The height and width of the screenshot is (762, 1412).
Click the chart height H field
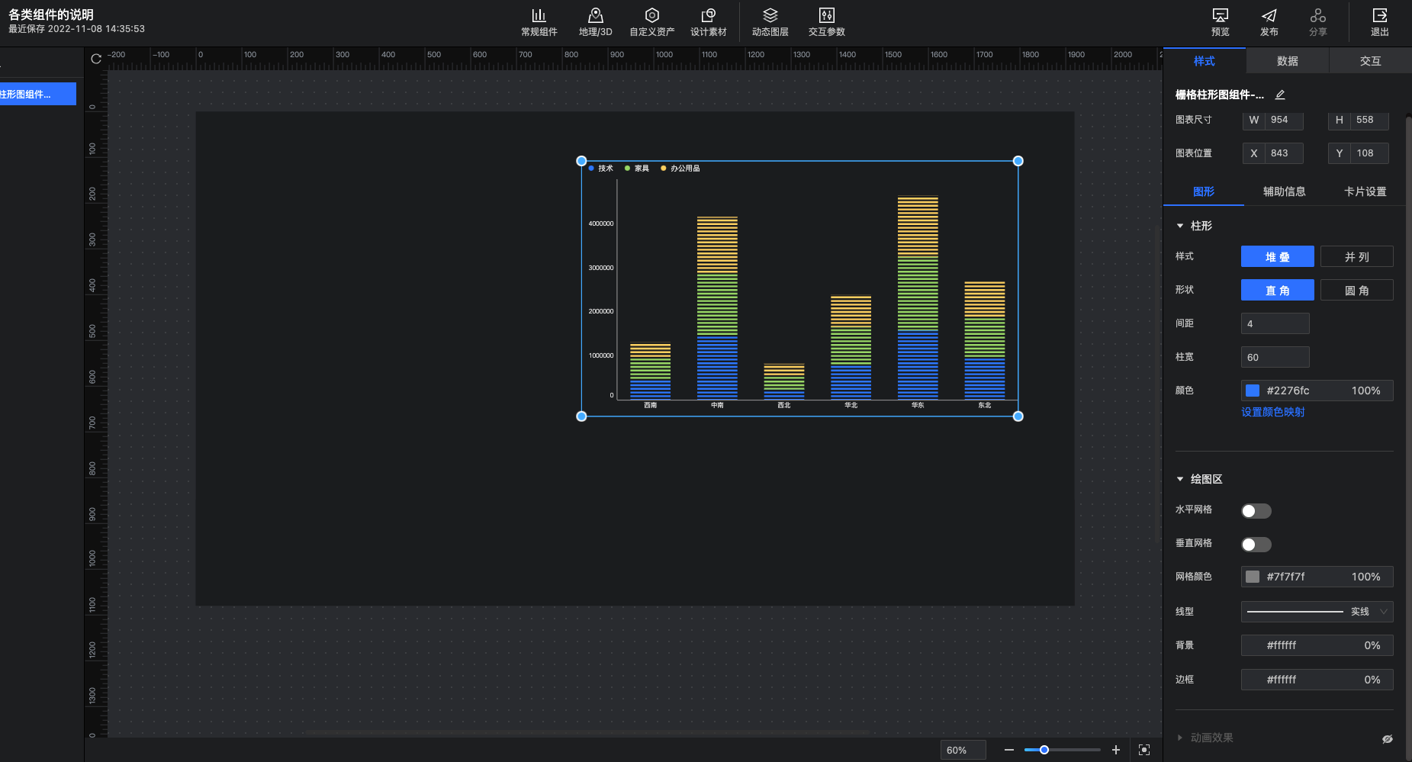(1359, 120)
